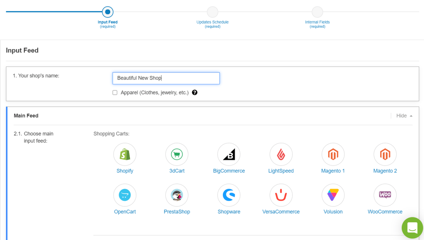
Task: Choose the Magento 2 icon
Action: (x=385, y=154)
